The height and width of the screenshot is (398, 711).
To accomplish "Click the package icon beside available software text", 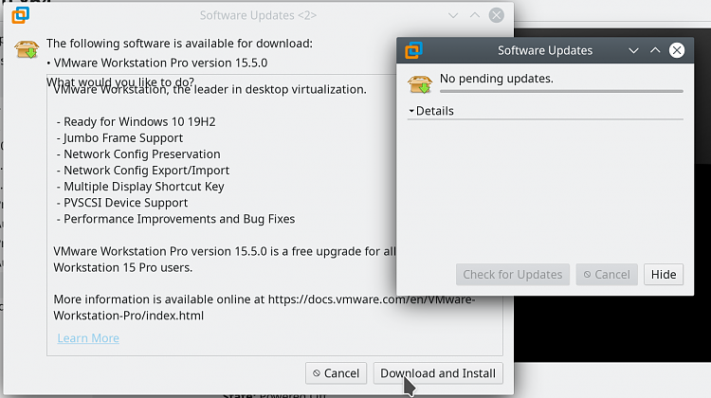I will pyautogui.click(x=27, y=49).
